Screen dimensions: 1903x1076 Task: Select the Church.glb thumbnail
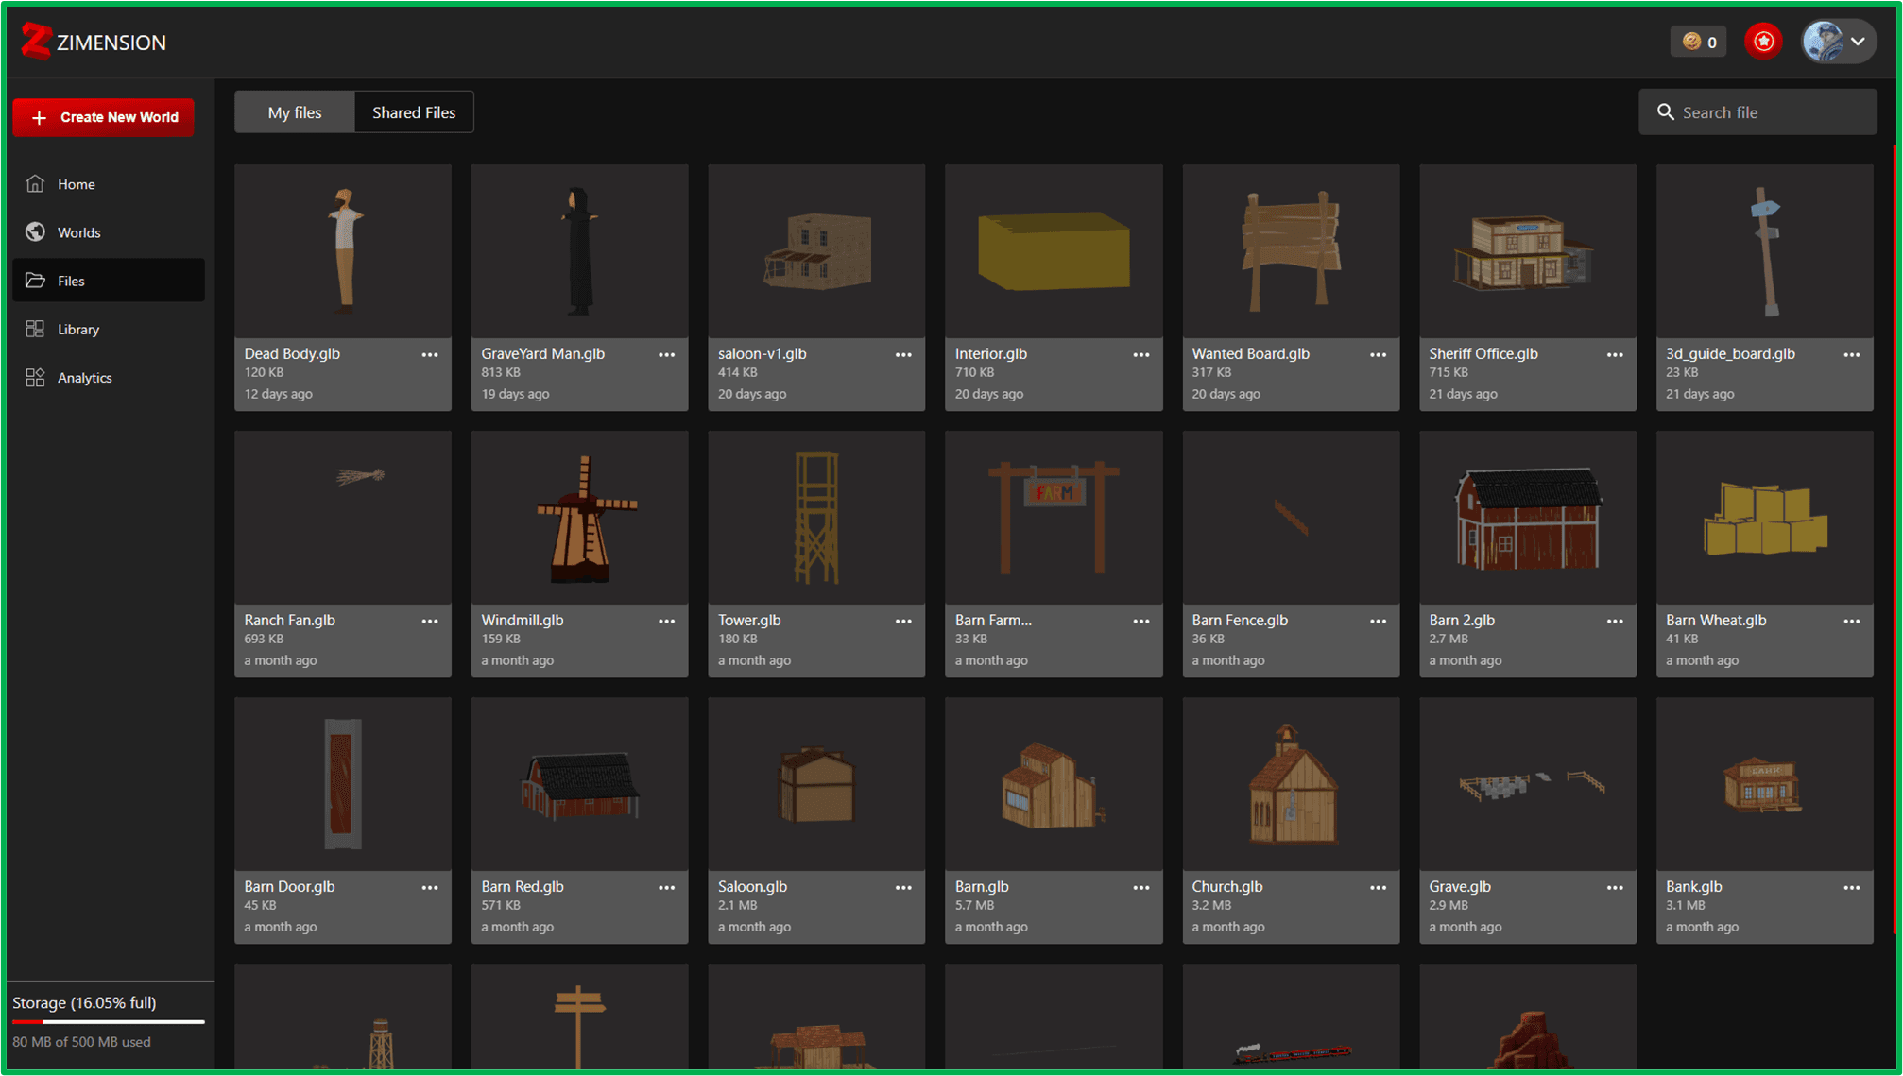point(1291,783)
